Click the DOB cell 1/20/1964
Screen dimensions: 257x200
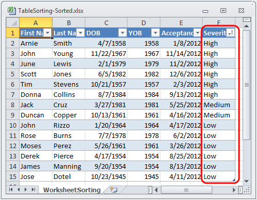106,125
